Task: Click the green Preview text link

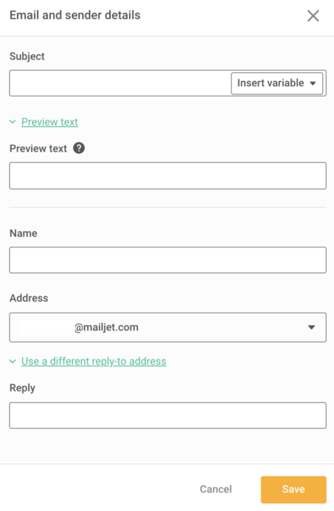Action: [x=50, y=122]
